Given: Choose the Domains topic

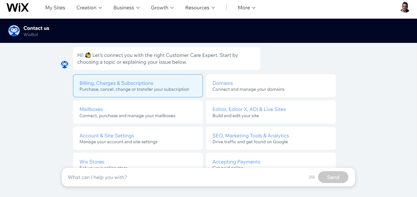Looking at the screenshot, I should 271,86.
